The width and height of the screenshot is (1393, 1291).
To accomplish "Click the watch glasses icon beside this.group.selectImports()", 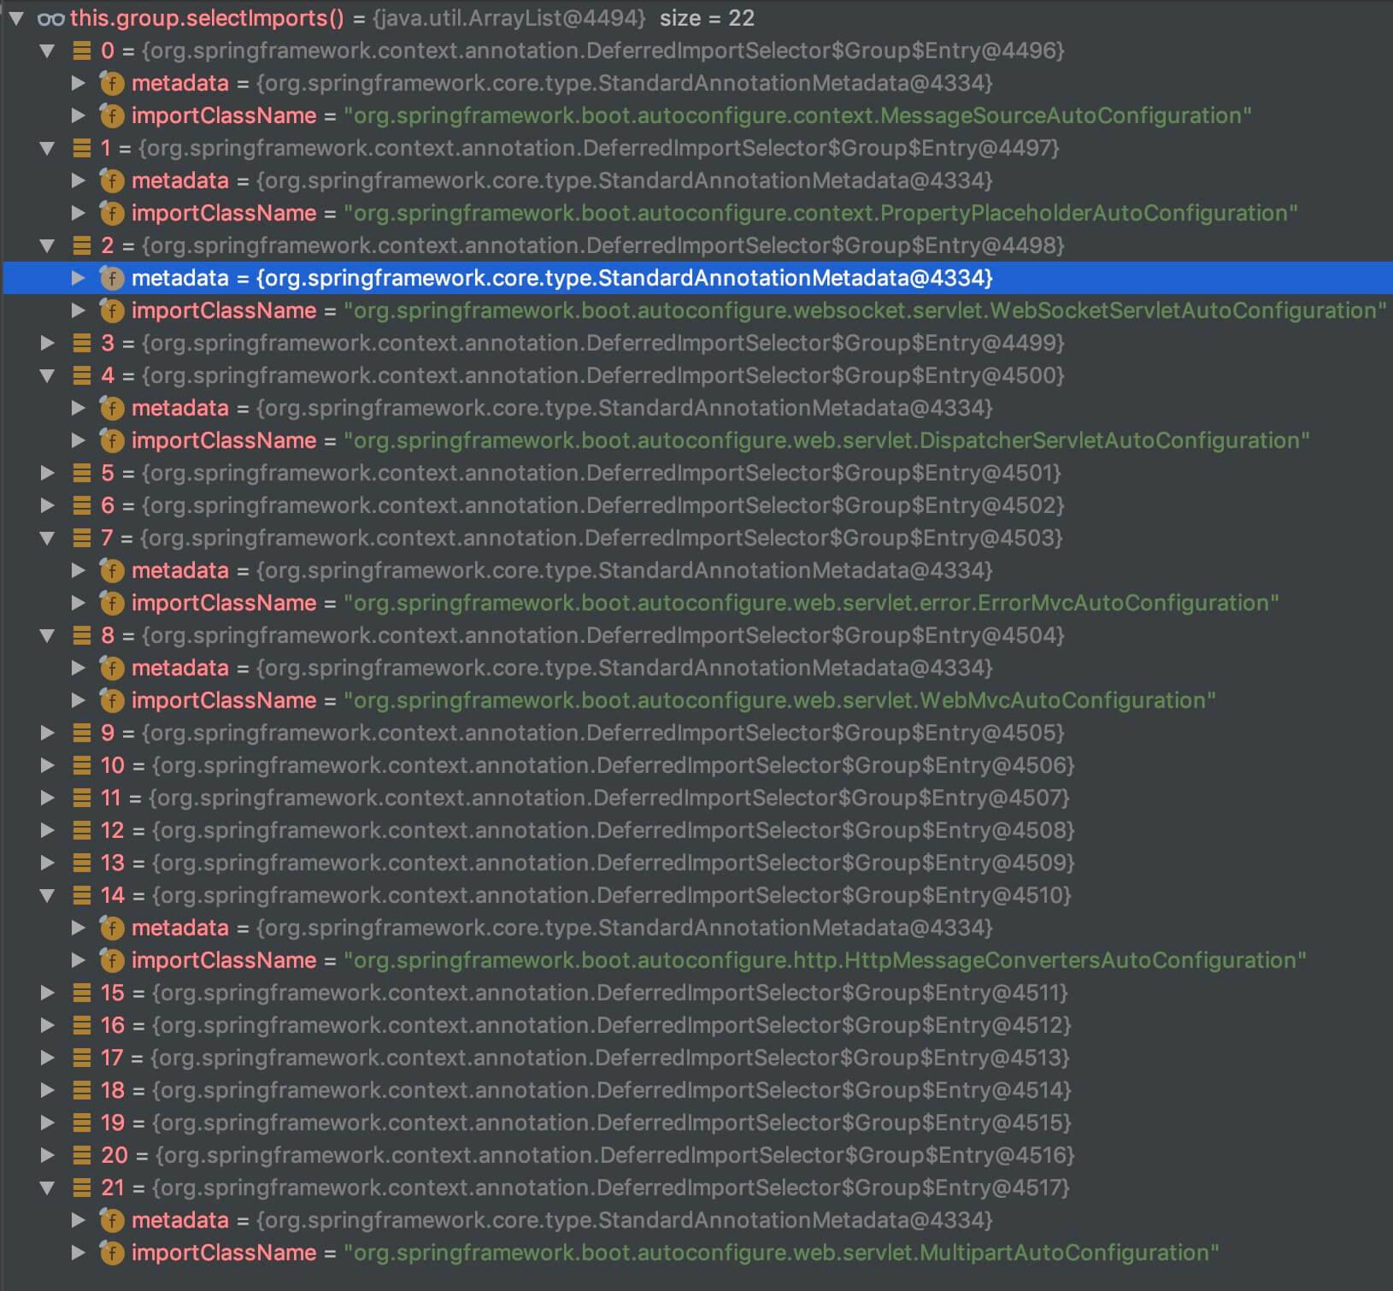I will pos(51,18).
